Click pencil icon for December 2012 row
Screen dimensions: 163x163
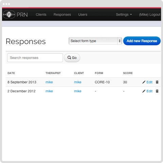pyautogui.click(x=144, y=91)
